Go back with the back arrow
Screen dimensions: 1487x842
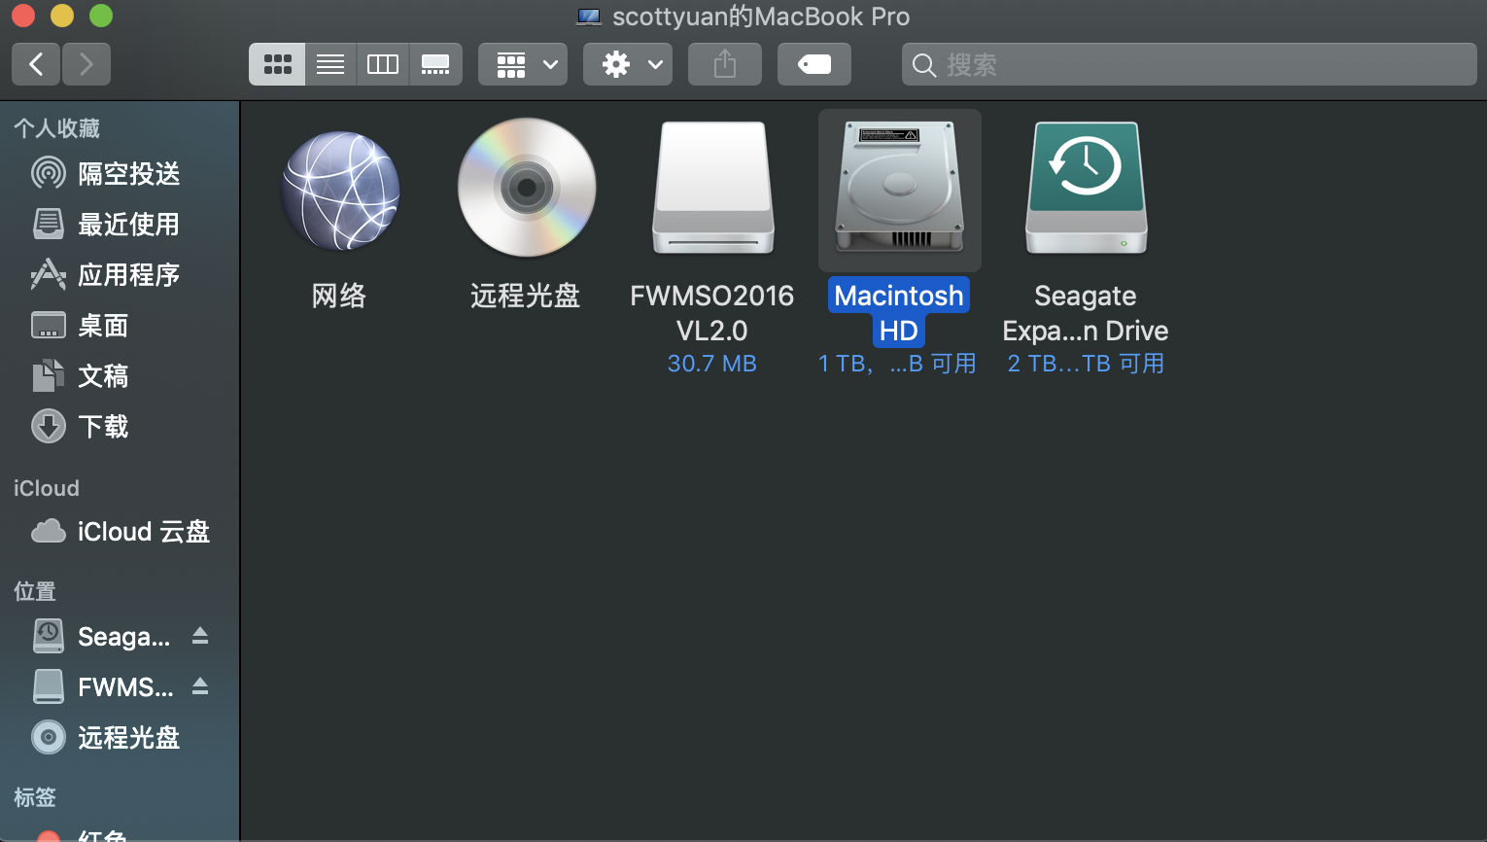[x=36, y=64]
